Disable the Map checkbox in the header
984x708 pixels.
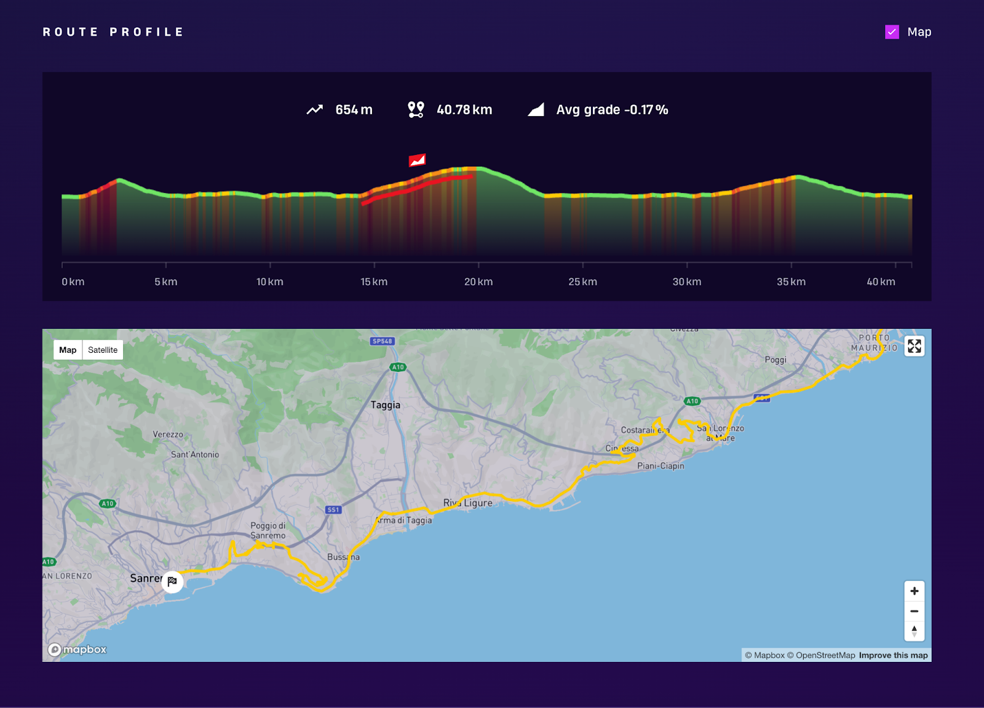click(x=891, y=31)
